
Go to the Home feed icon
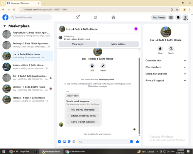click(x=78, y=17)
